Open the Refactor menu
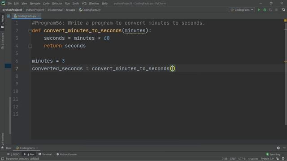The image size is (287, 161). [57, 4]
